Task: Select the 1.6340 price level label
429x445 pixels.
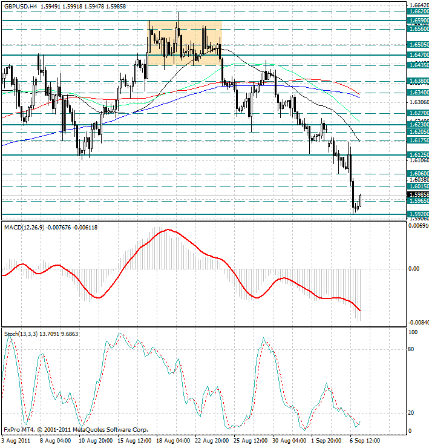Action: pos(418,93)
